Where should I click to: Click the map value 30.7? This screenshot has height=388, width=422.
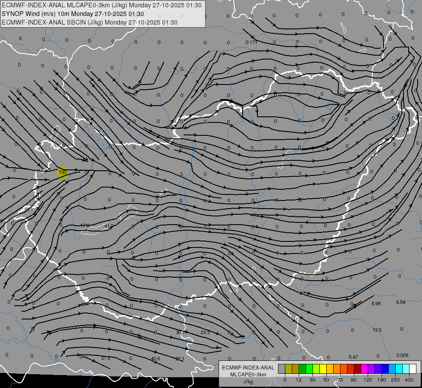tap(181, 332)
